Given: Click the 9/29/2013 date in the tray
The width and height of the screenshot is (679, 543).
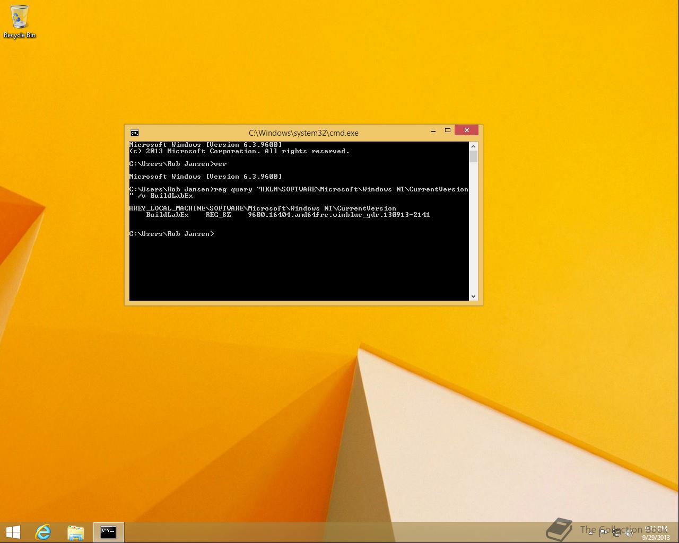Looking at the screenshot, I should (656, 537).
